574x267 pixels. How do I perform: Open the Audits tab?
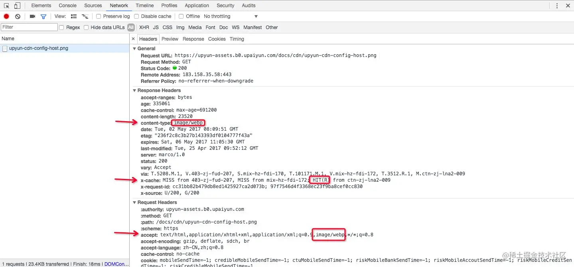click(249, 6)
